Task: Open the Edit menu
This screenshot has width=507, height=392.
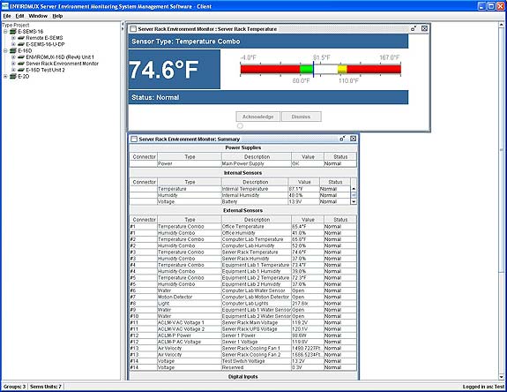Action: (x=19, y=16)
